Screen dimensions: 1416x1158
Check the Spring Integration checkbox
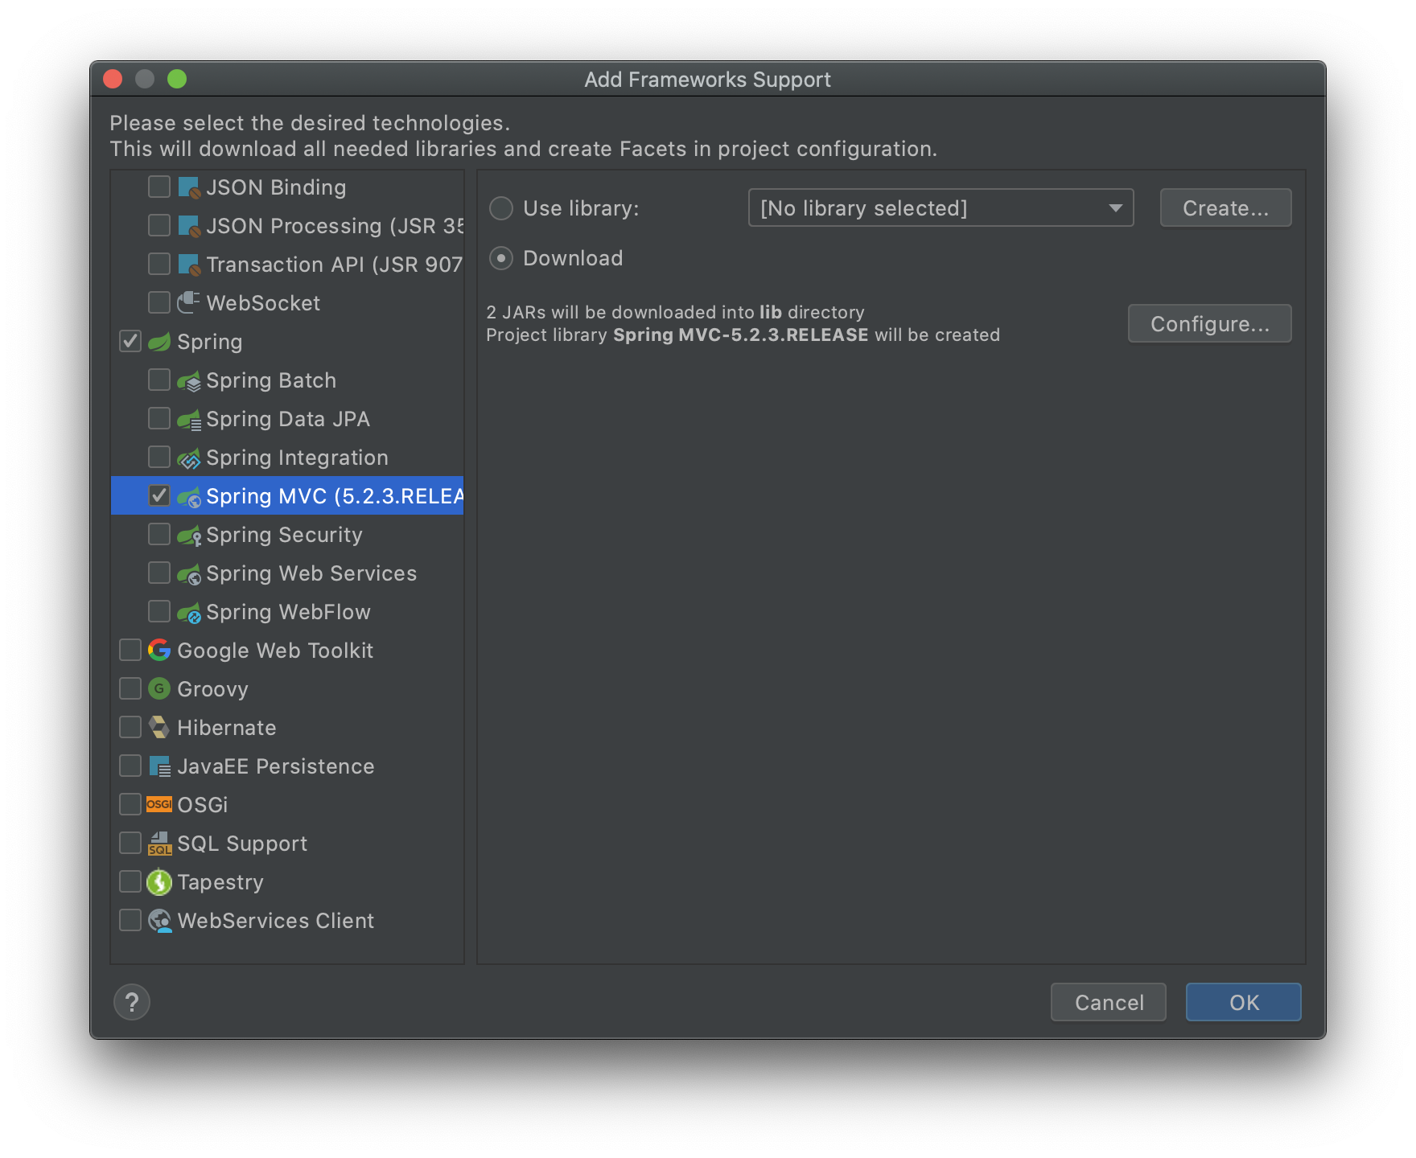coord(159,457)
